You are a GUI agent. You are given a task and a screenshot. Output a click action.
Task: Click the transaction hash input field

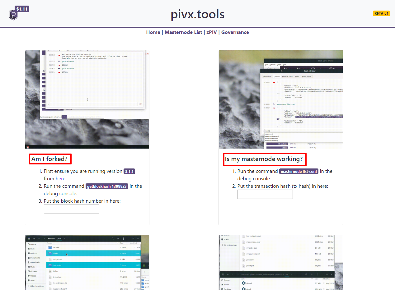coord(265,194)
